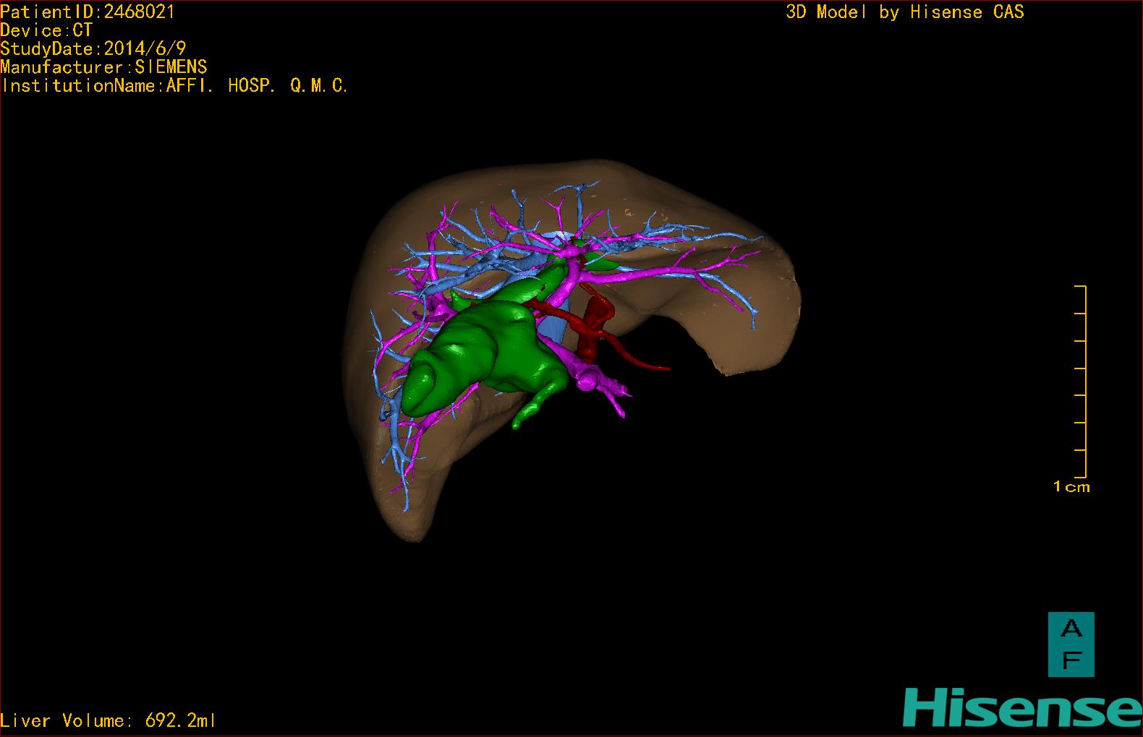Click the A/F orientation cube

(x=1071, y=645)
